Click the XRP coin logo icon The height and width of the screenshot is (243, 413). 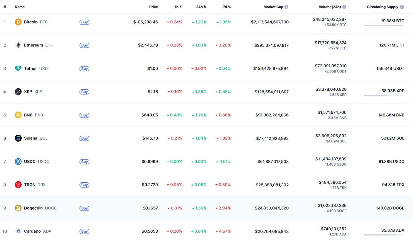point(18,92)
